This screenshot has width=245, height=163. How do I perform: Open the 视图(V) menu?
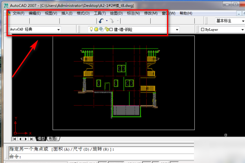(51, 13)
